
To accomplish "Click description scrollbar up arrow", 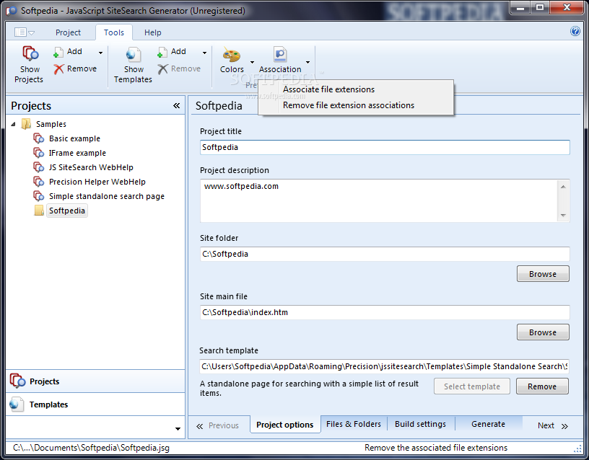I will pyautogui.click(x=563, y=187).
